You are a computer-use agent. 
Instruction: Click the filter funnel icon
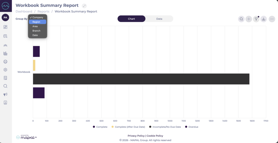tap(256, 19)
